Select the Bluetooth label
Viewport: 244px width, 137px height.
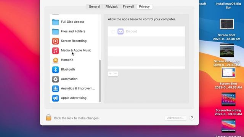point(68,69)
